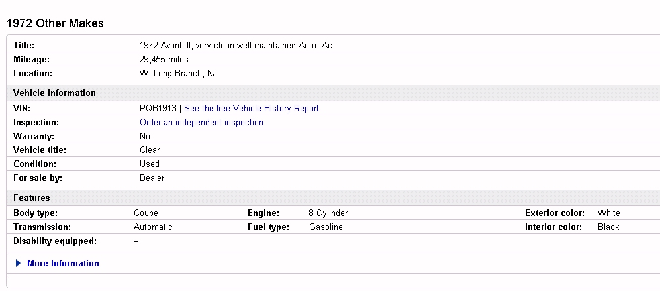Screen dimensions: 660x291
Task: Open the More Information link
Action: pos(63,264)
